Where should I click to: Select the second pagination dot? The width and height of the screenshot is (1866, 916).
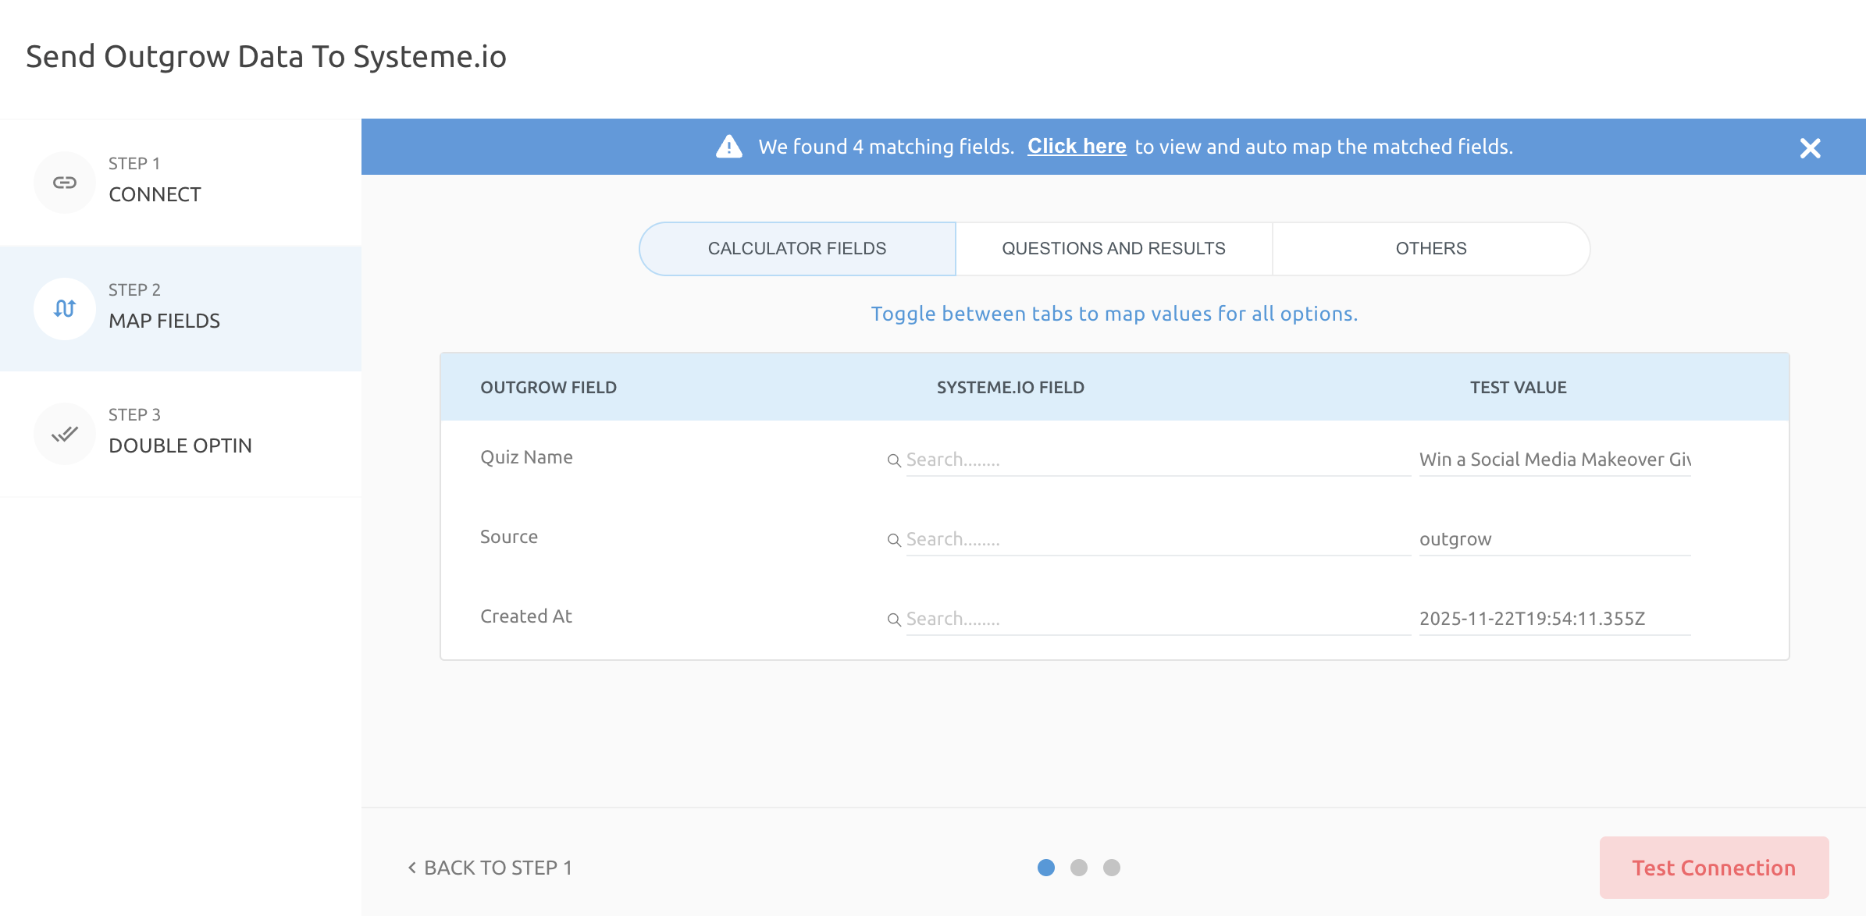(x=1079, y=868)
